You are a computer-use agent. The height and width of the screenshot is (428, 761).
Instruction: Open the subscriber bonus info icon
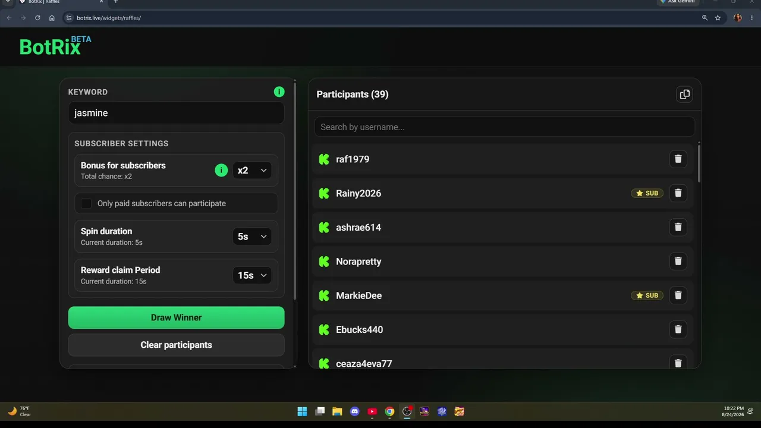click(x=221, y=171)
